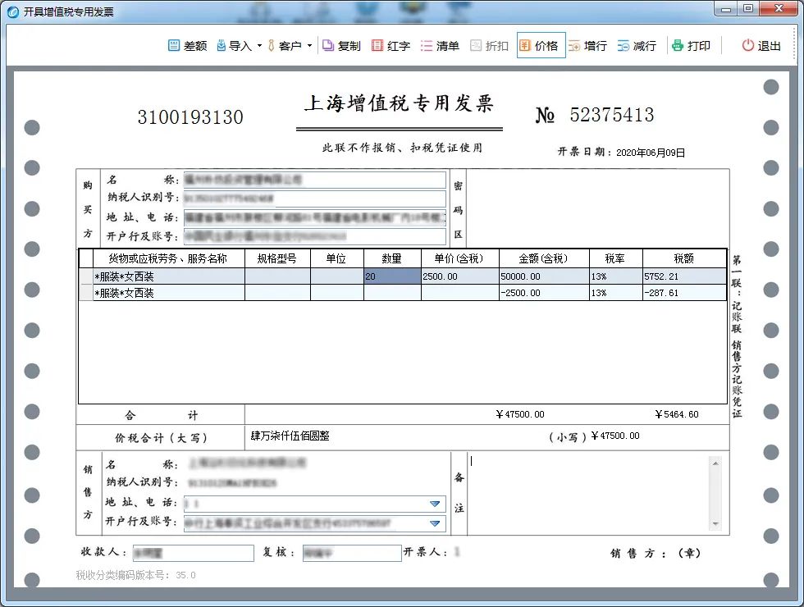Click the 数量 cell showing 20
The width and height of the screenshot is (804, 607).
(392, 277)
